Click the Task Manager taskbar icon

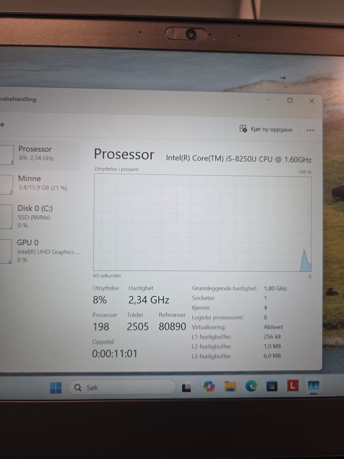314,386
